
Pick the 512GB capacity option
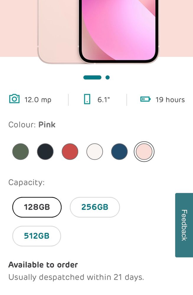pyautogui.click(x=37, y=236)
